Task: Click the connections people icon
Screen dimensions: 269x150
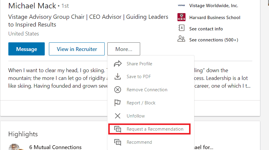Action: coord(181,39)
